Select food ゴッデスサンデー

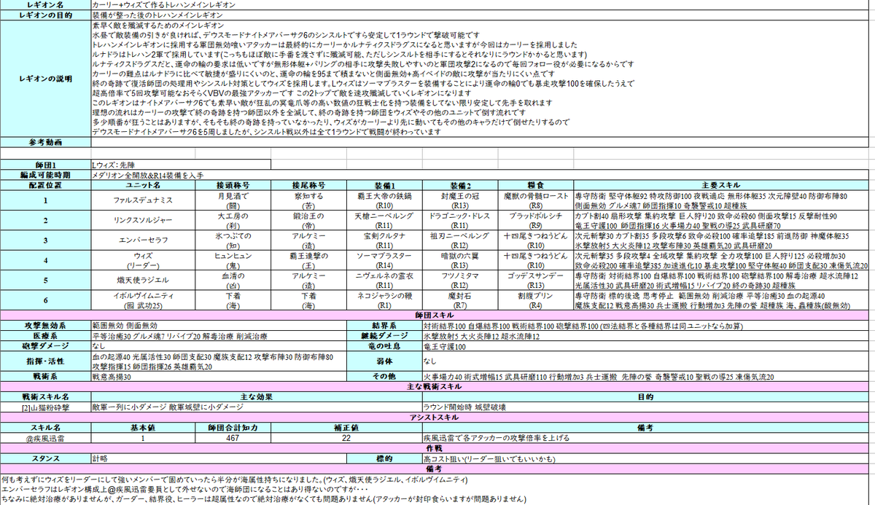pos(535,281)
